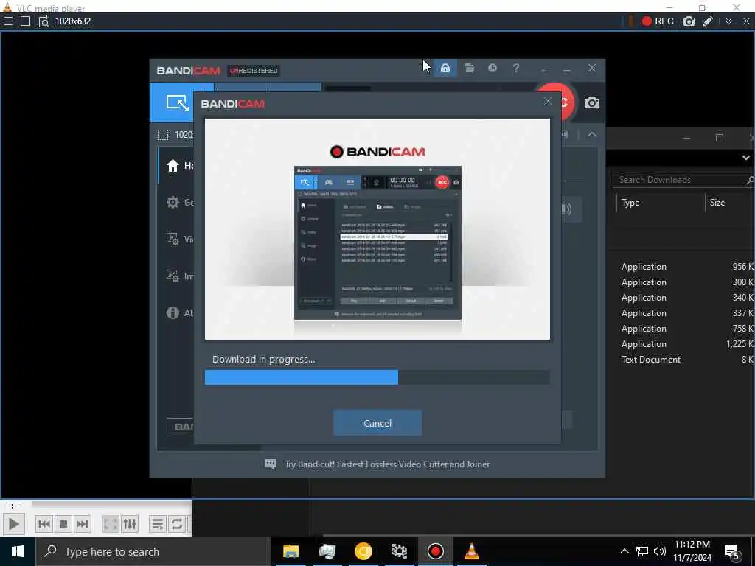This screenshot has width=755, height=566.
Task: Select the fullscreen rectangle mode icon
Action: [26, 21]
